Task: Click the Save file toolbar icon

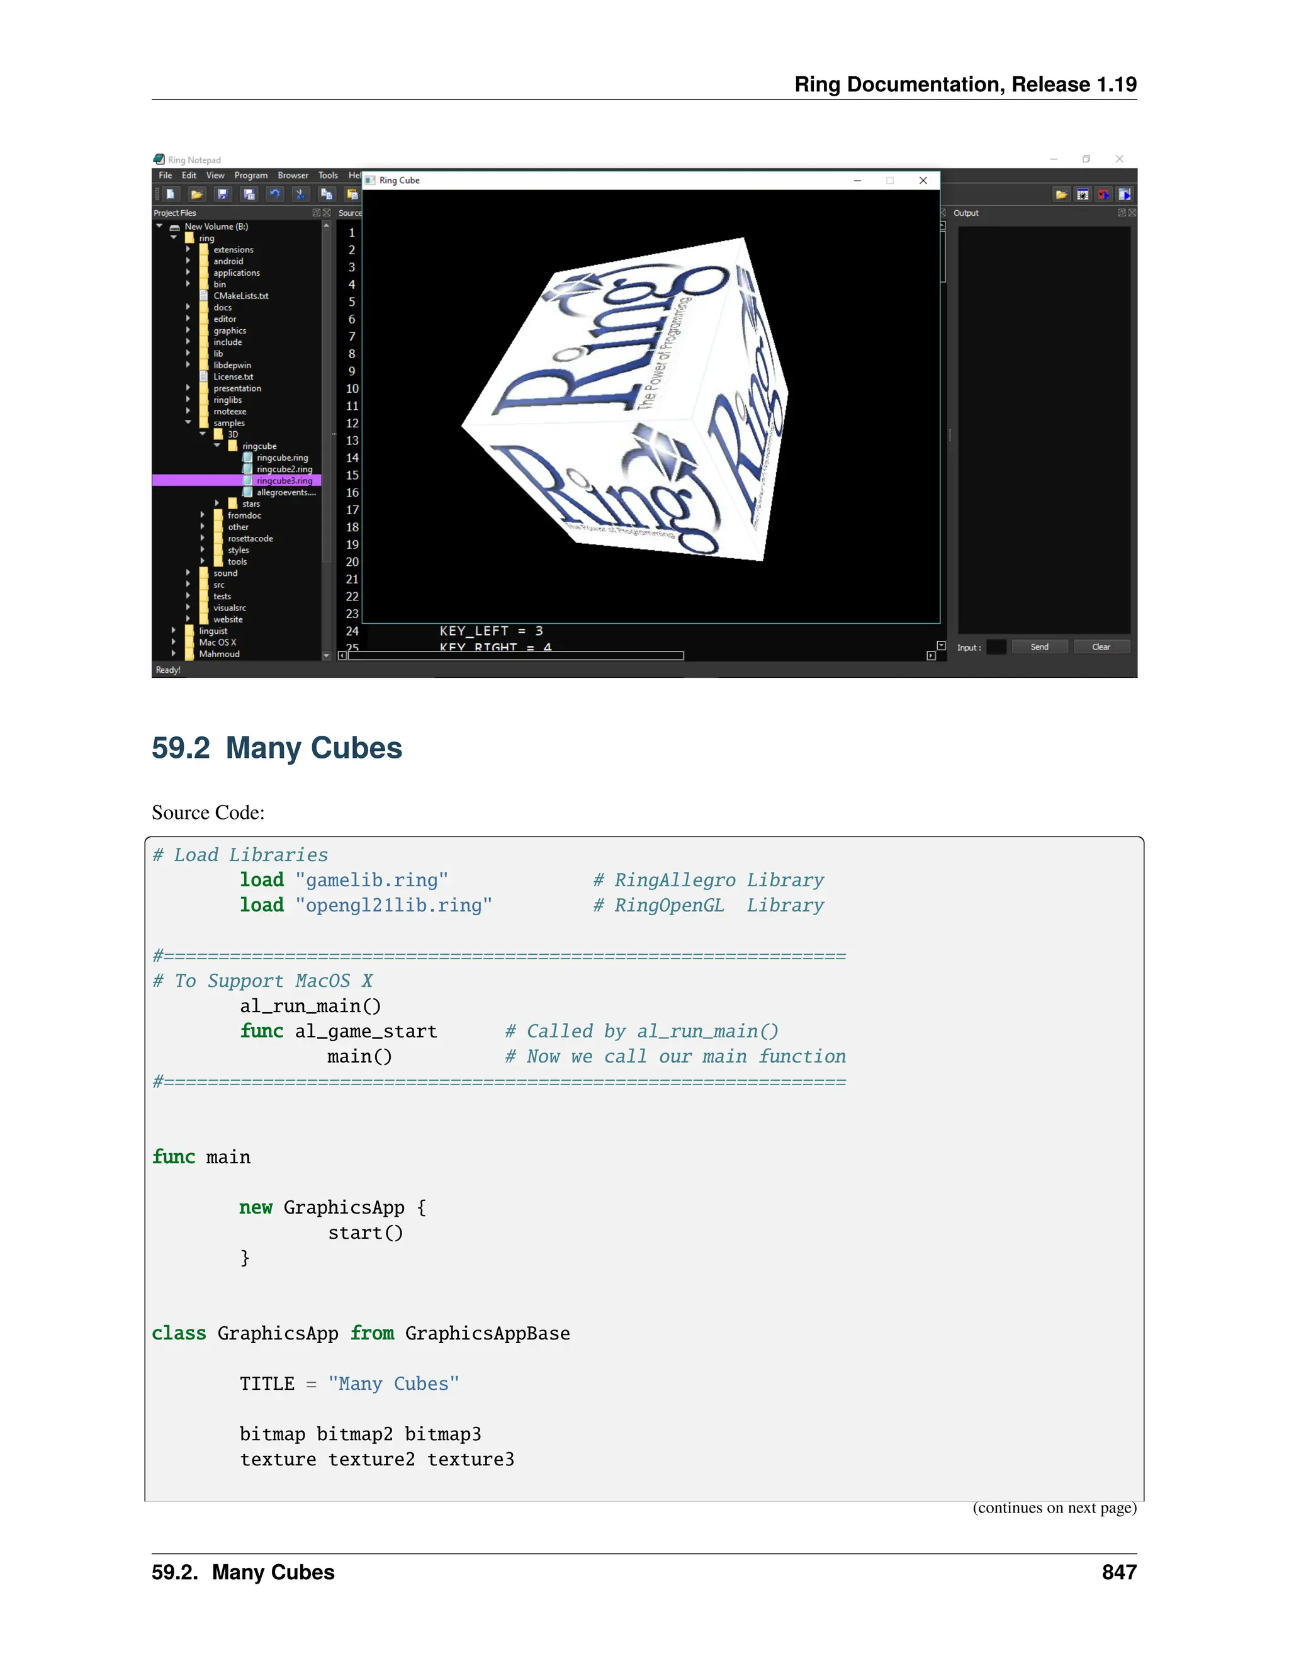Action: tap(223, 194)
